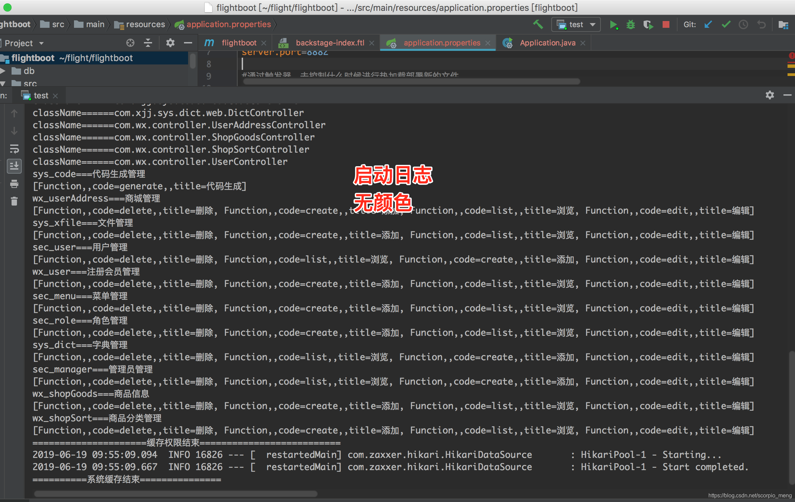Expand the db folder in project tree
The image size is (795, 502).
pos(3,71)
